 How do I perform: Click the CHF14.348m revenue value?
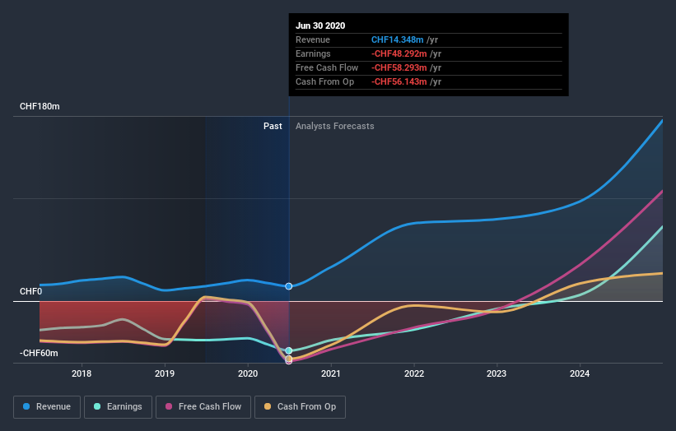tap(398, 39)
